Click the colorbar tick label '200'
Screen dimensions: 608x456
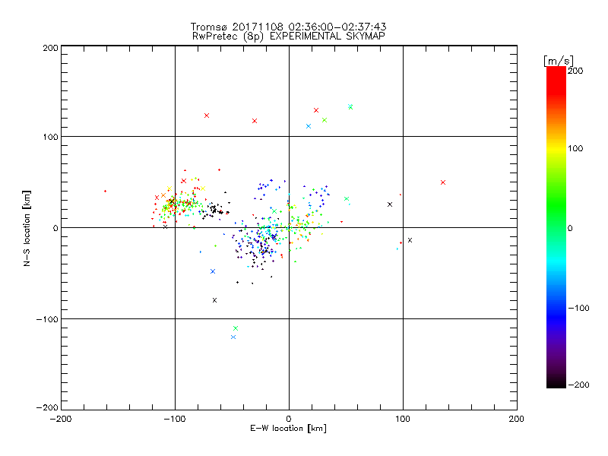coord(575,71)
